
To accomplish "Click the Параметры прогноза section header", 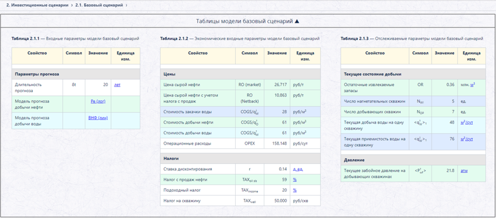I will click(76, 74).
